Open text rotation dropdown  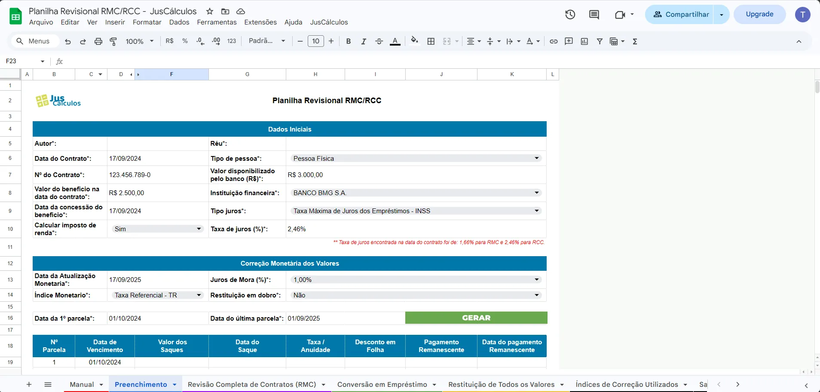tap(533, 41)
